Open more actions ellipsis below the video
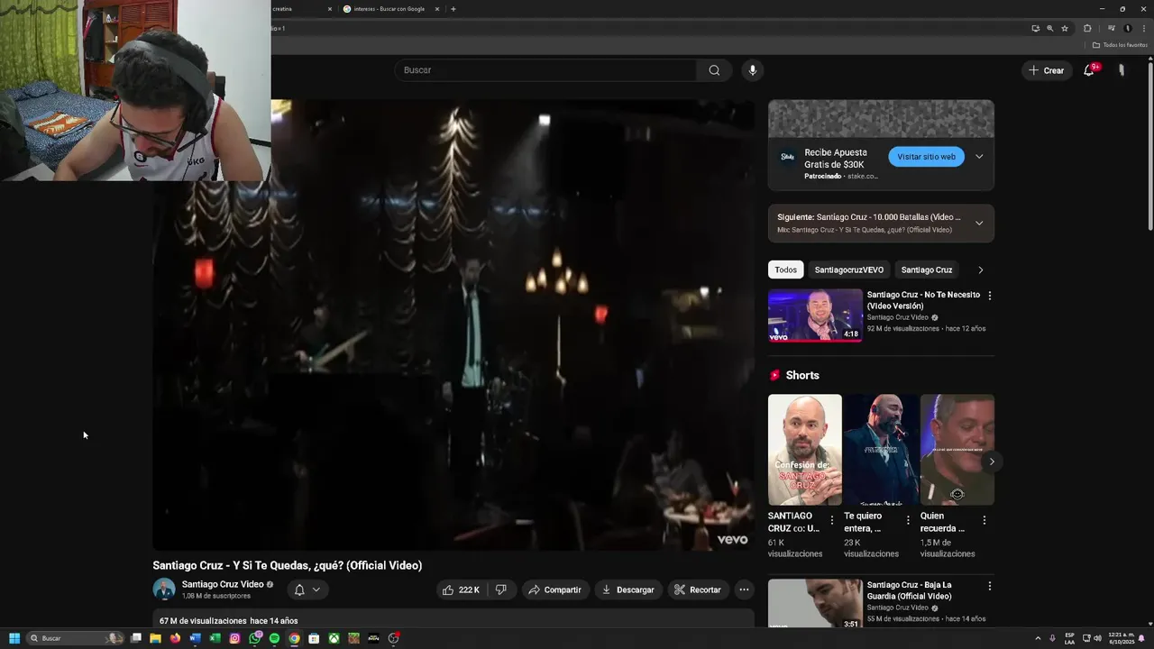This screenshot has width=1154, height=649. coord(744,590)
